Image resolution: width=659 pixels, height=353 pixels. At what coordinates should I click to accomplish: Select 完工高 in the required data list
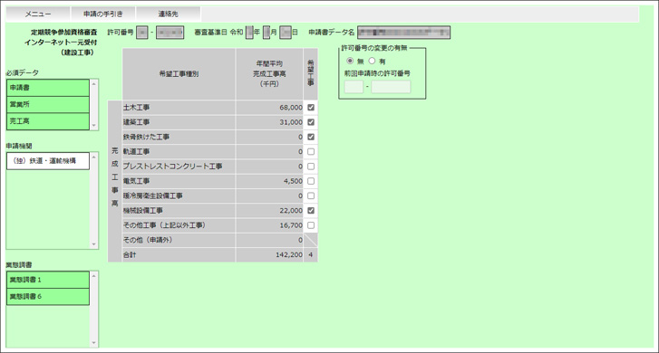click(48, 121)
